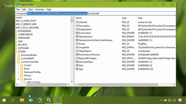
Task: Open File Explorer from taskbar
Action: [x=22, y=100]
